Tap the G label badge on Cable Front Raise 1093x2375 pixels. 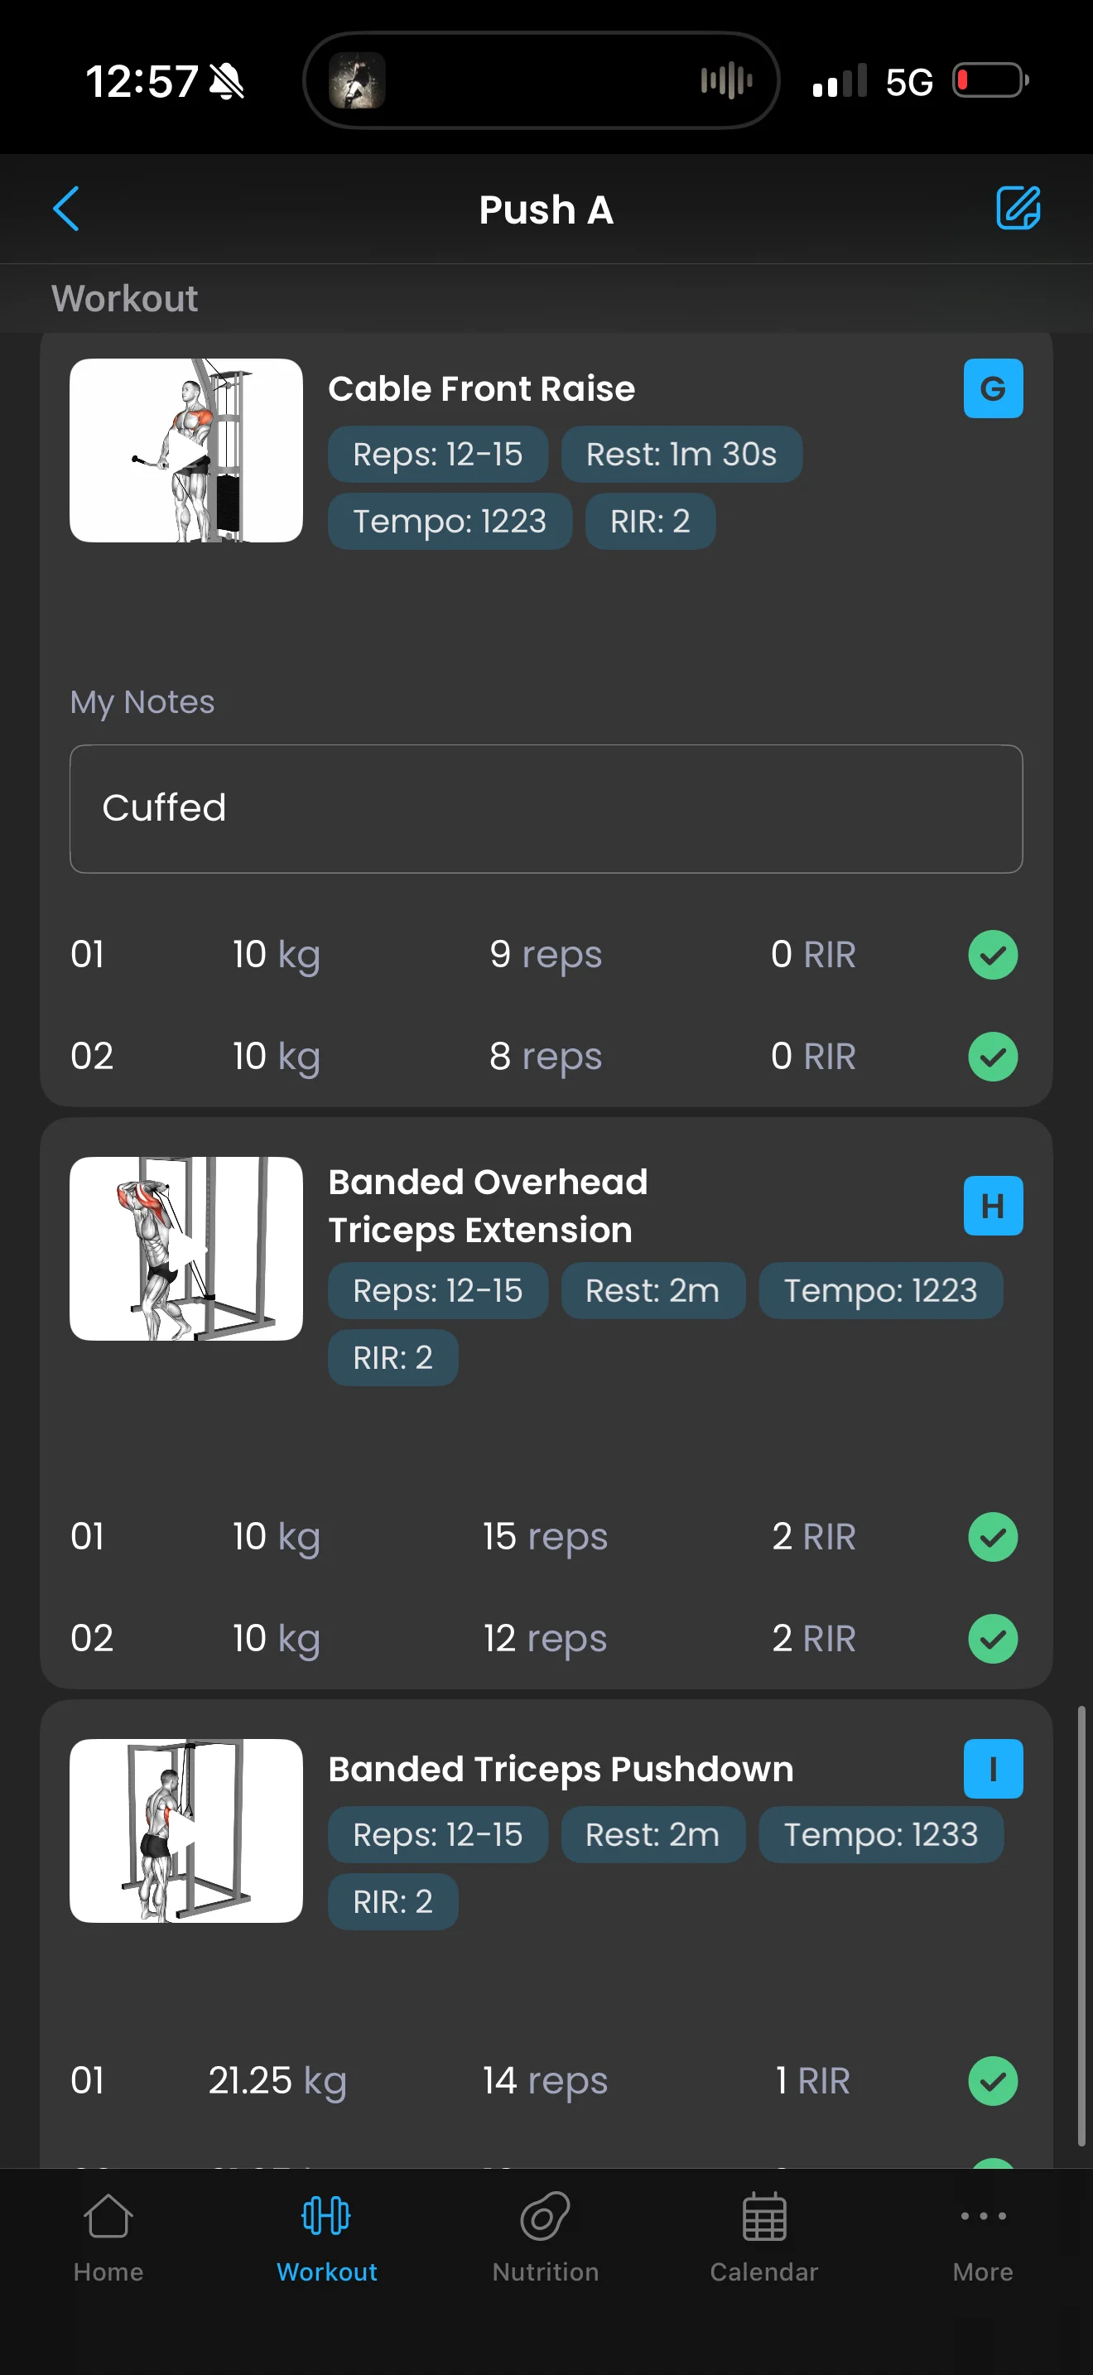(993, 388)
